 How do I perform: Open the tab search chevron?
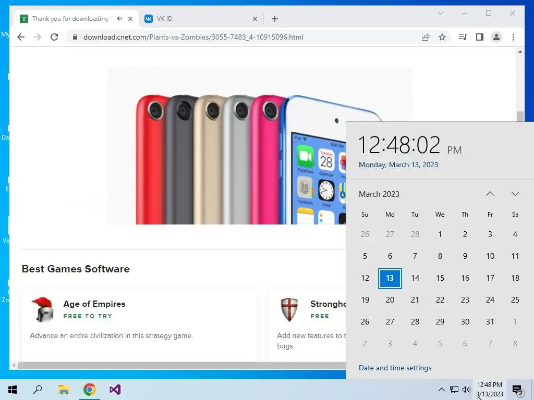click(x=441, y=13)
